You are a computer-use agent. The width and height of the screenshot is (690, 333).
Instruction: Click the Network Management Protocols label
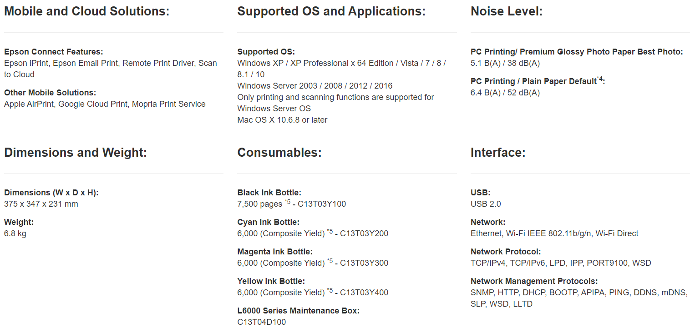point(534,281)
